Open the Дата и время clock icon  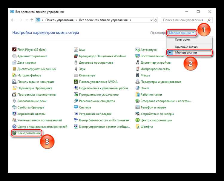(x=14, y=62)
